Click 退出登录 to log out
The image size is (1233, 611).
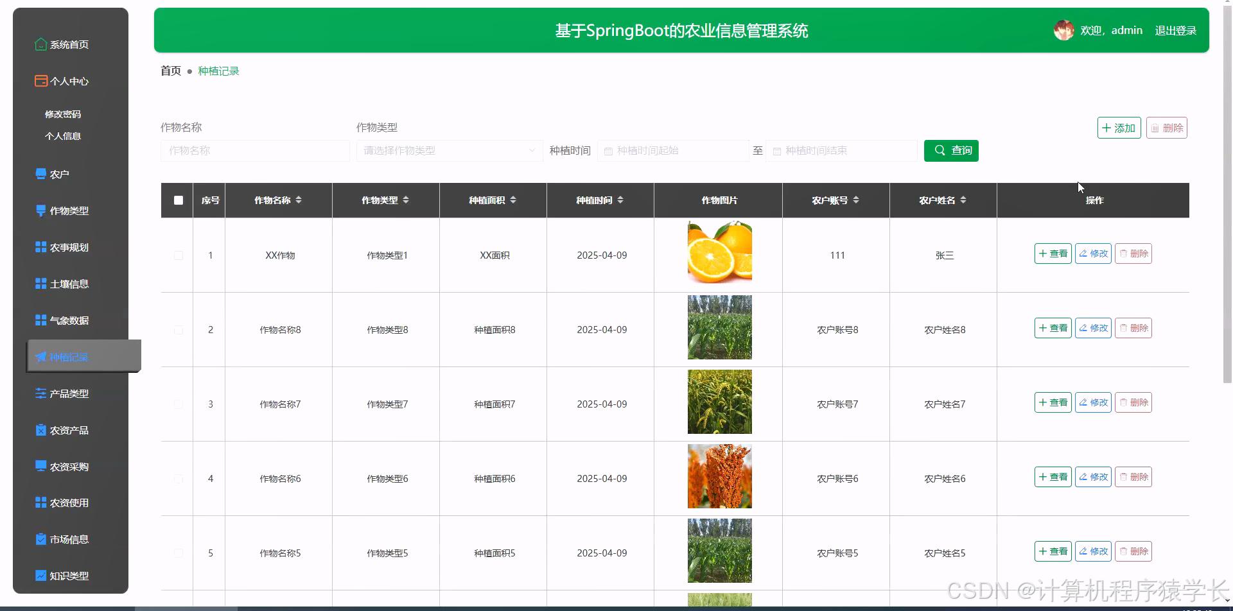tap(1175, 30)
